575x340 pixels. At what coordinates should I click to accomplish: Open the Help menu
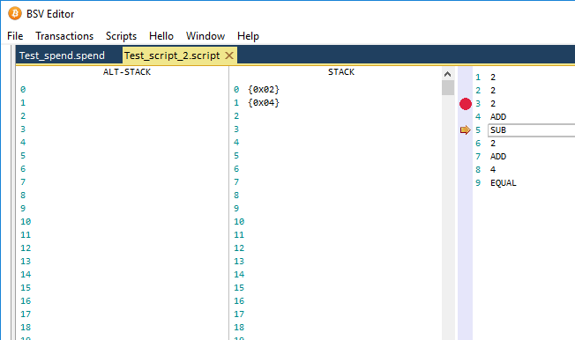[248, 36]
